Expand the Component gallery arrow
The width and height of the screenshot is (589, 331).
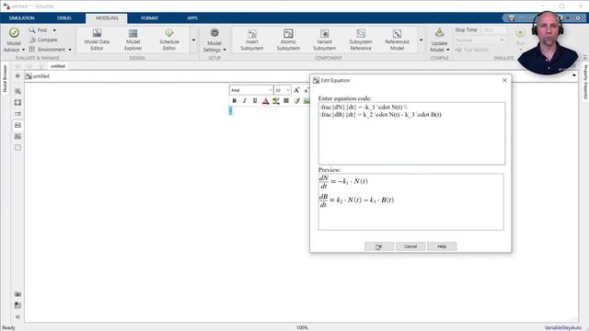(x=422, y=40)
